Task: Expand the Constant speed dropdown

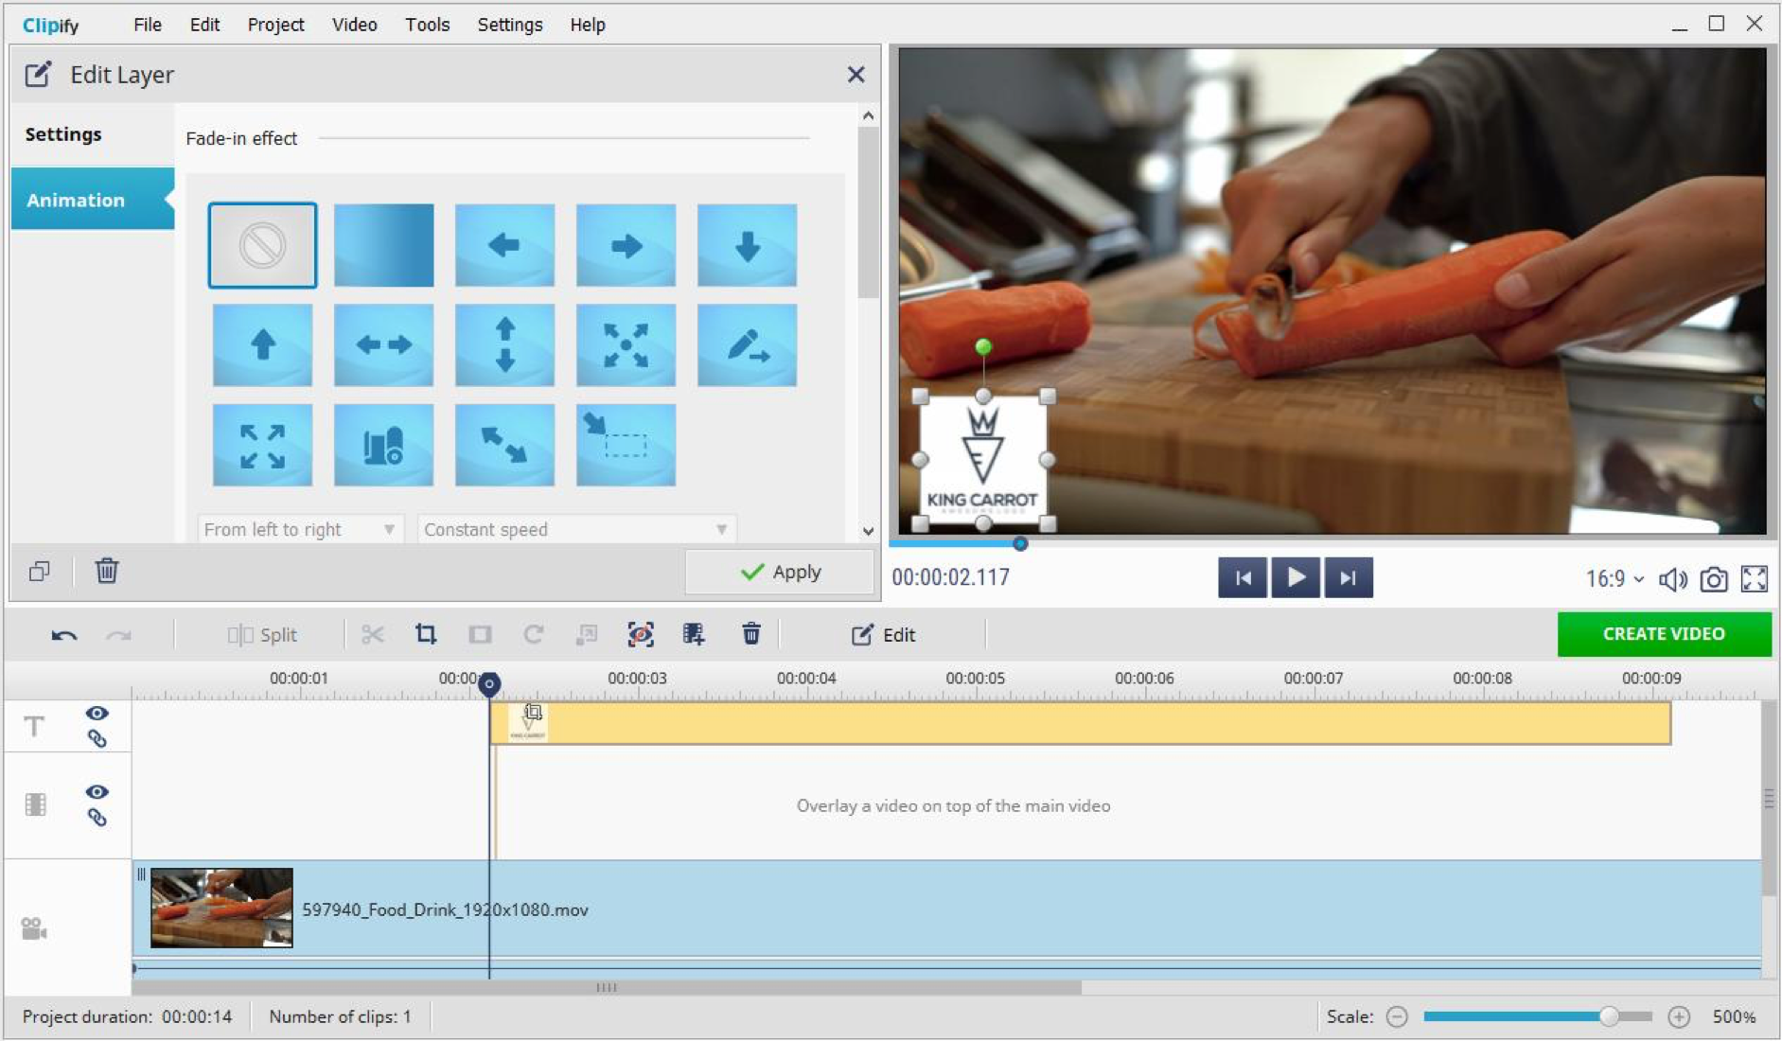Action: click(577, 529)
